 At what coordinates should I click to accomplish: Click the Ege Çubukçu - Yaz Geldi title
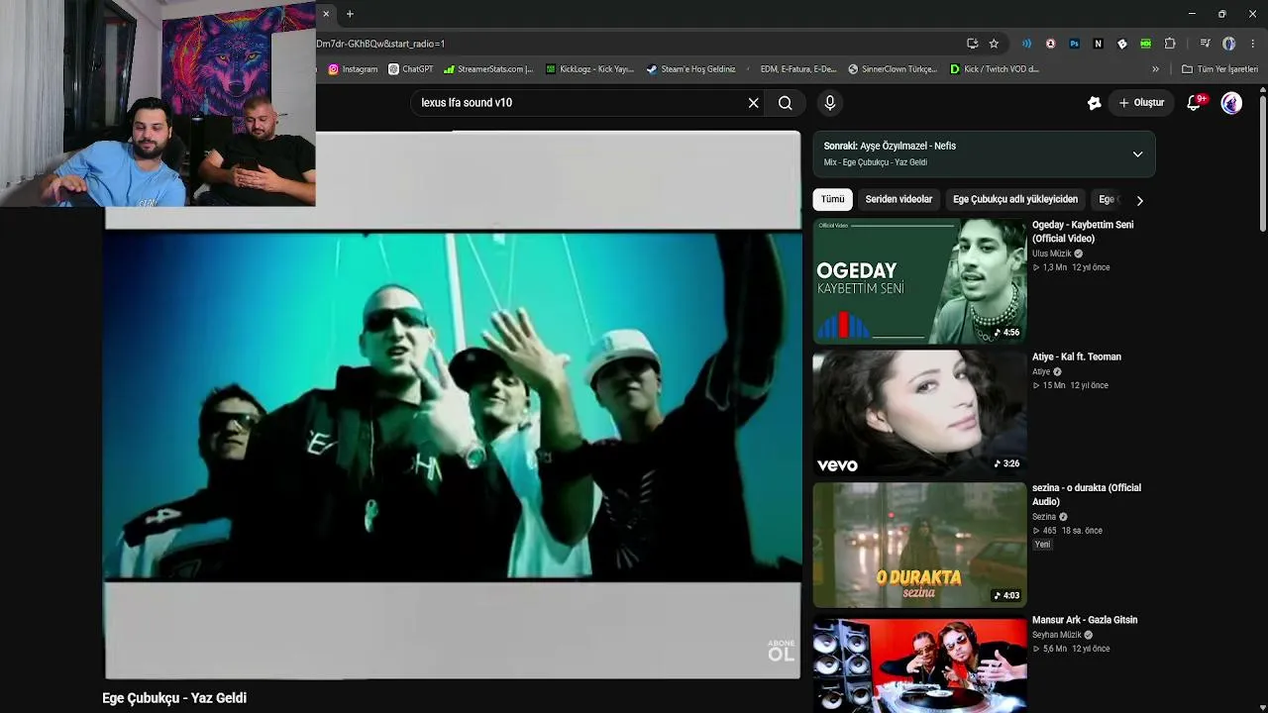[174, 698]
